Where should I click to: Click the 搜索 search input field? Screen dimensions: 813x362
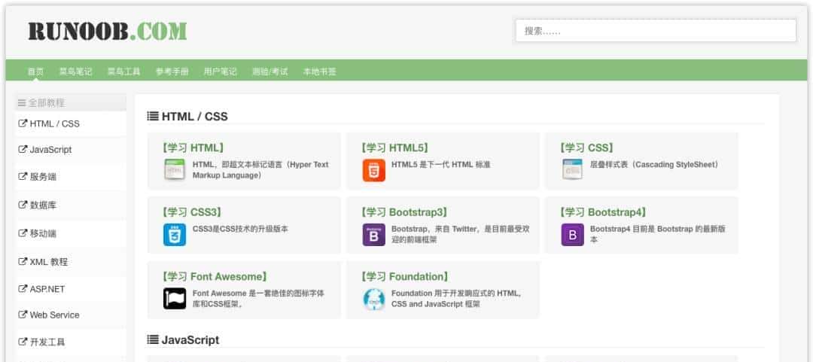coord(656,31)
